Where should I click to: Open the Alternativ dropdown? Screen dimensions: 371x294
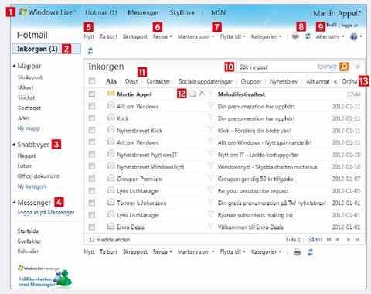click(x=330, y=36)
